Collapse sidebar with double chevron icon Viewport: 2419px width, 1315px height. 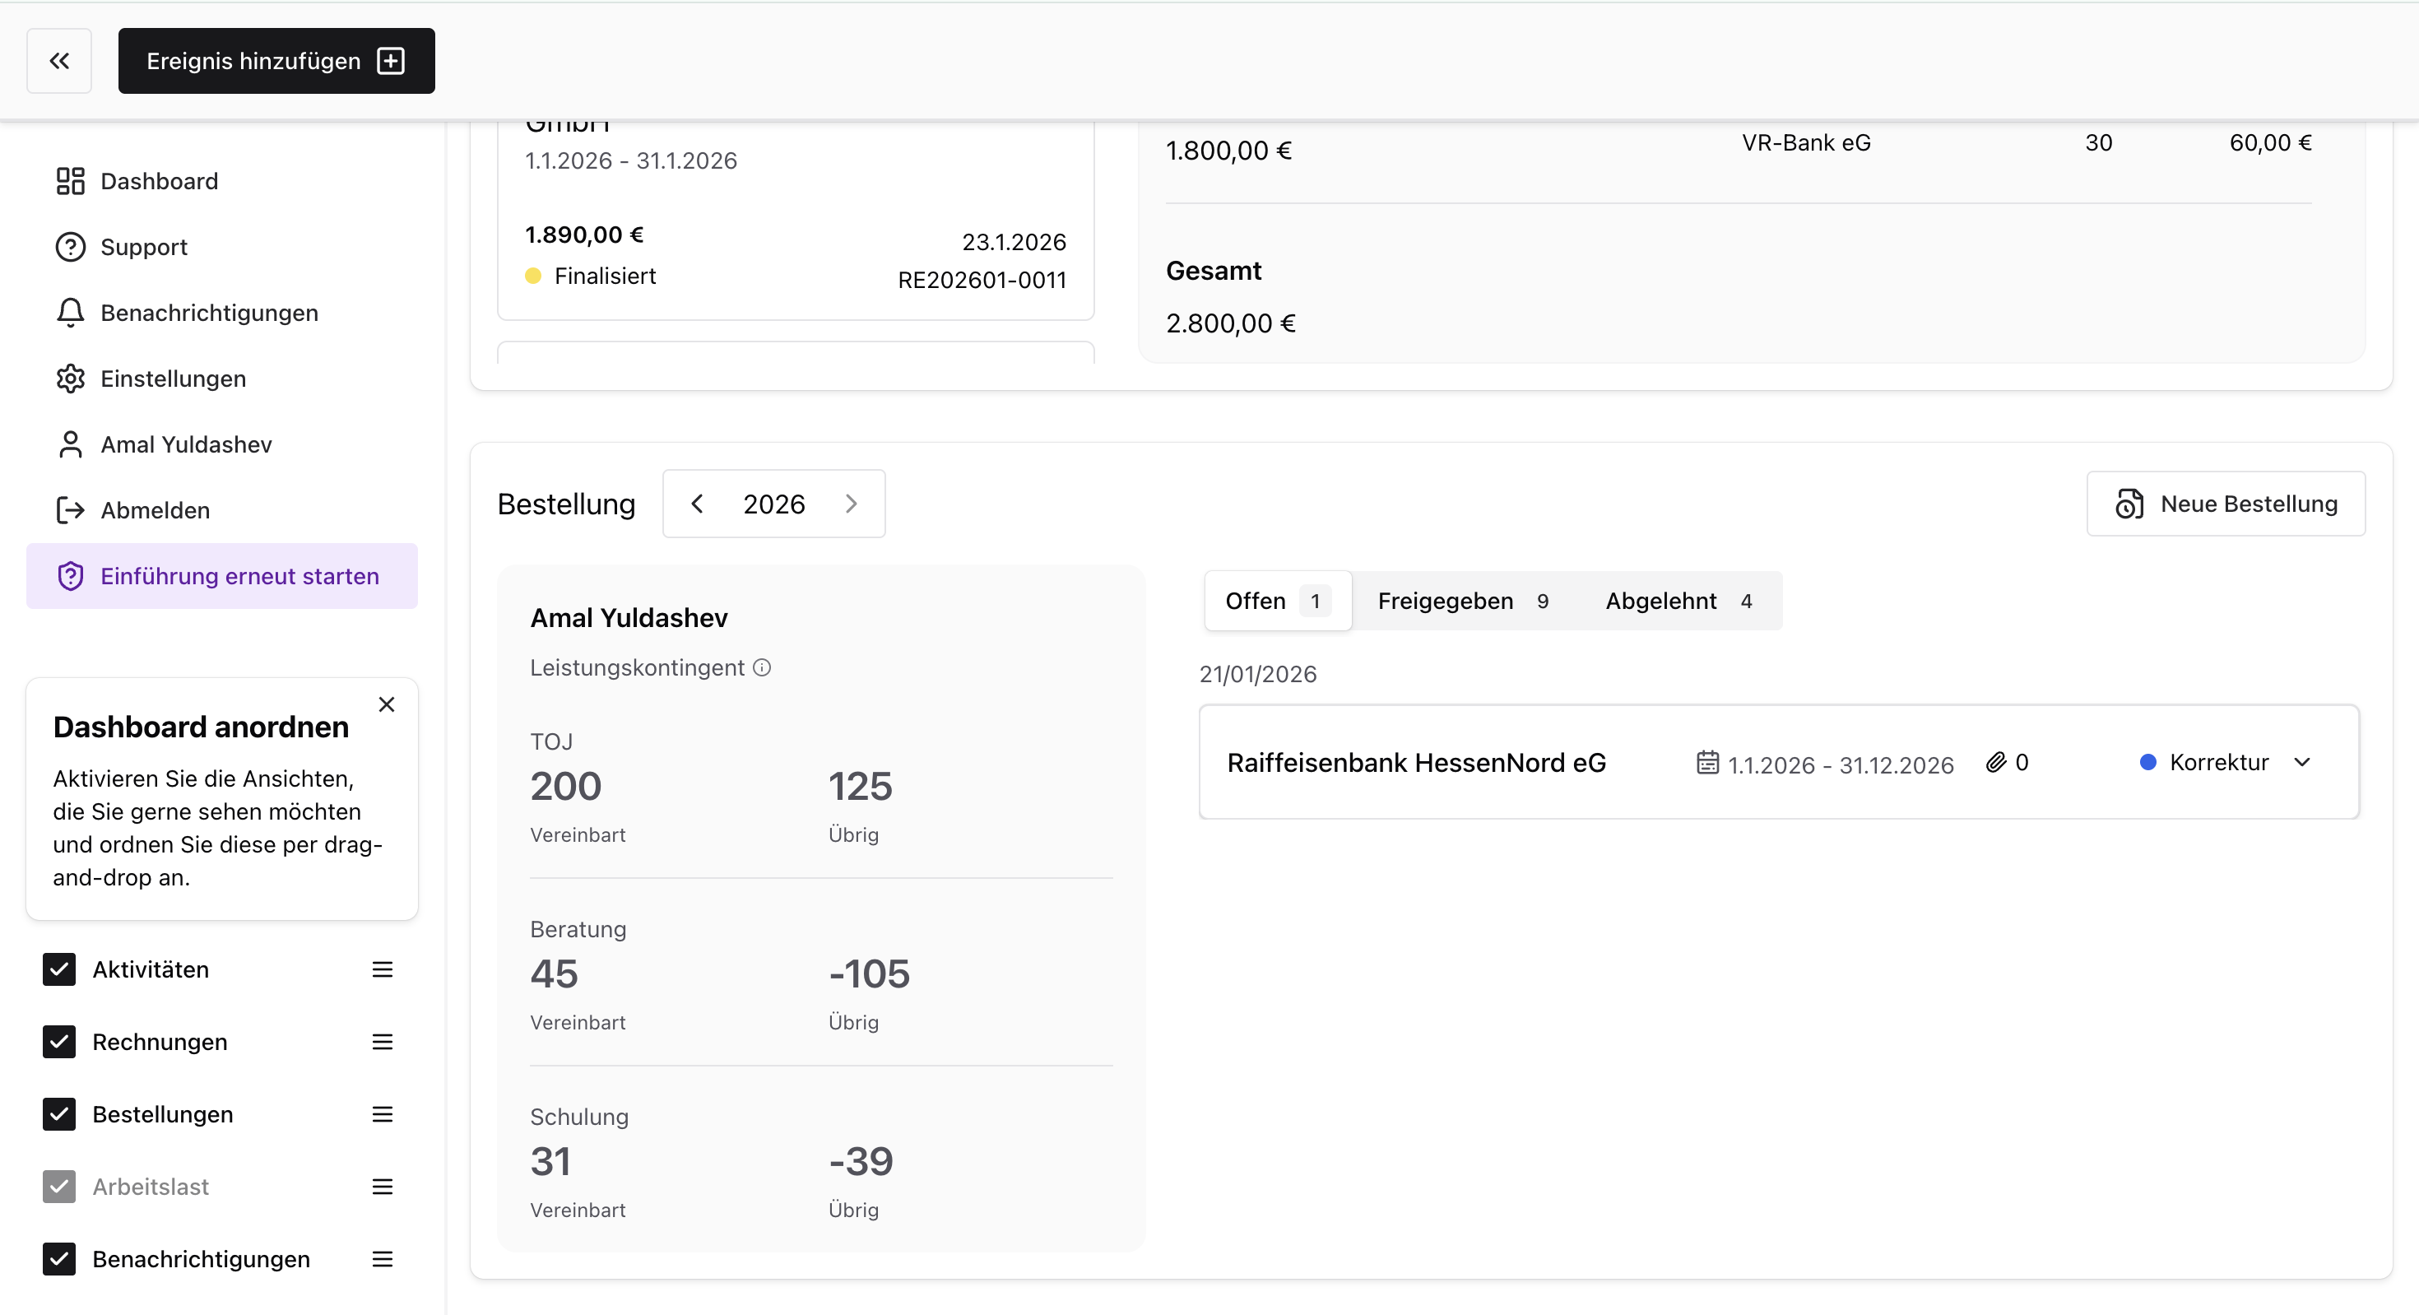click(59, 61)
